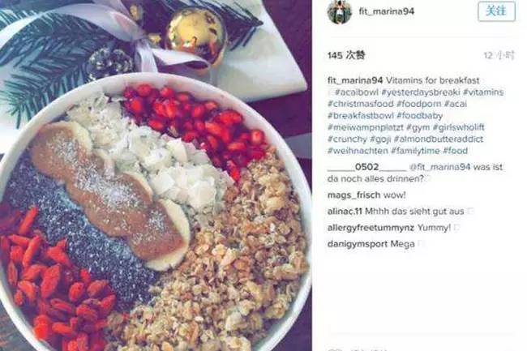
Task: Open the #familytime hashtag
Action: point(415,151)
